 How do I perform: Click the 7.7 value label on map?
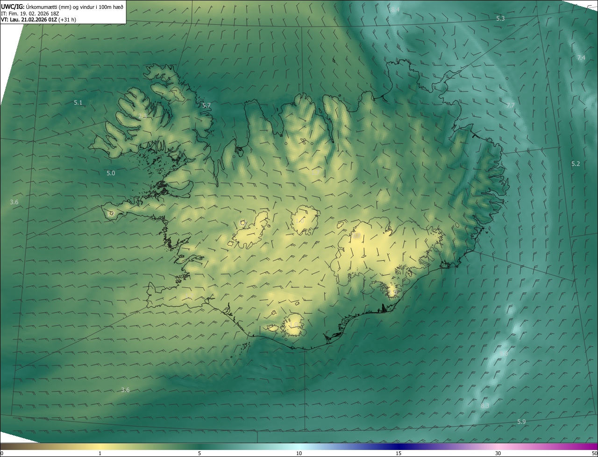tap(511, 106)
